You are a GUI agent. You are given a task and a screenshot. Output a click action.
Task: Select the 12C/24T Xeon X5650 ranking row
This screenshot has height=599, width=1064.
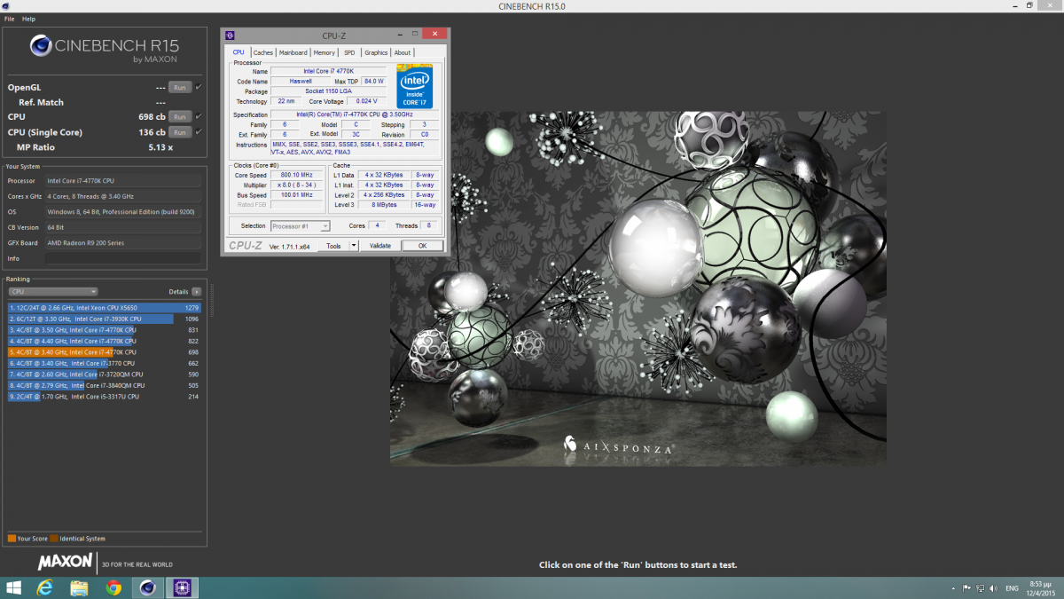click(105, 308)
